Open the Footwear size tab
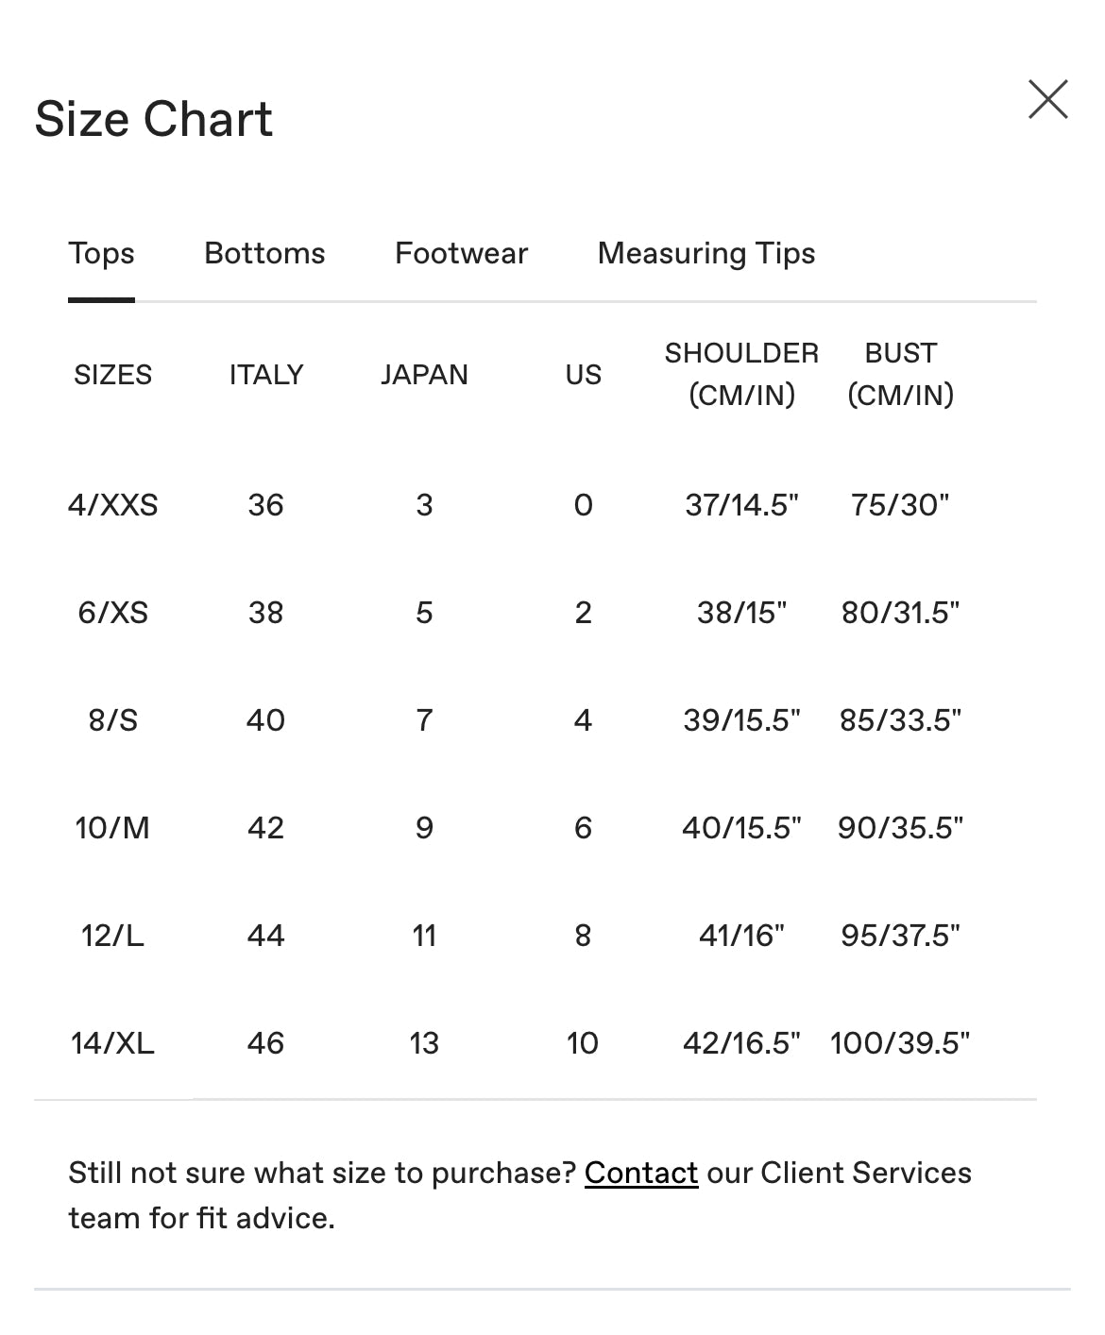1105x1335 pixels. click(461, 253)
